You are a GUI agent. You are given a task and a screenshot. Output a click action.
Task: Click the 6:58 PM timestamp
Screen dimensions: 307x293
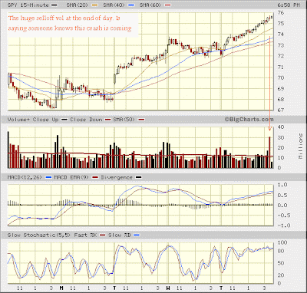pyautogui.click(x=289, y=5)
